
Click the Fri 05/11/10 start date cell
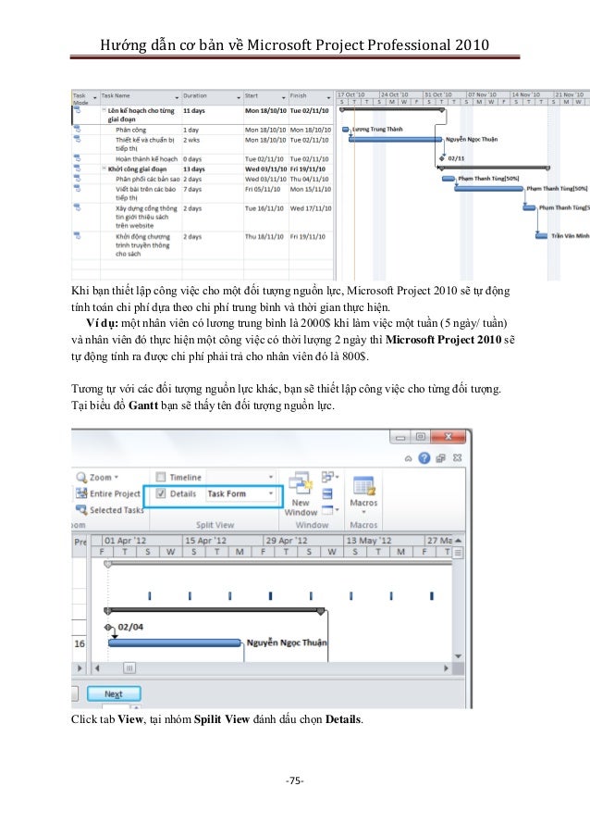(x=265, y=193)
